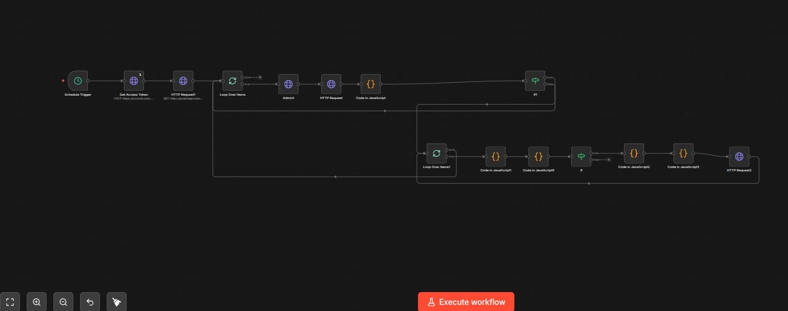788x311 pixels.
Task: Click plus on Loop Over Items done output
Action: coord(260,77)
